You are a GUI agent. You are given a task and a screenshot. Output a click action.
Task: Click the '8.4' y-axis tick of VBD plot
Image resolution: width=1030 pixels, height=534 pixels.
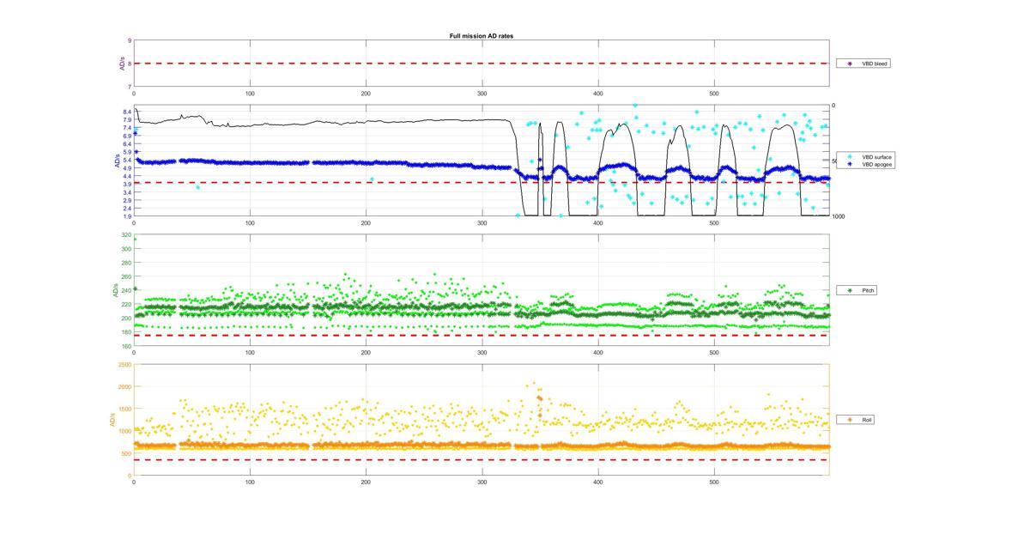127,112
